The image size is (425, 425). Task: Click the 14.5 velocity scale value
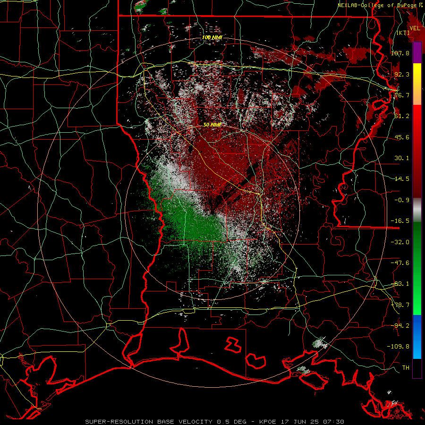[402, 179]
